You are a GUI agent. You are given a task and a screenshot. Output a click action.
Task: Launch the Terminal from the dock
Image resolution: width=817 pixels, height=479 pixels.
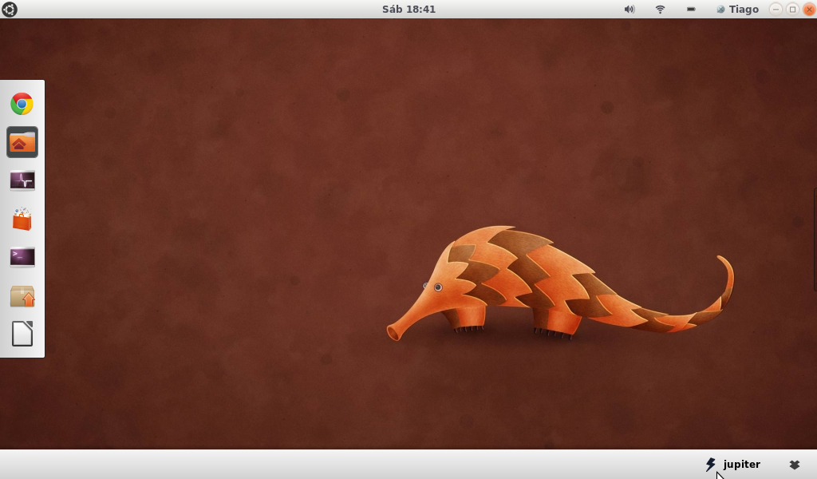pos(22,257)
